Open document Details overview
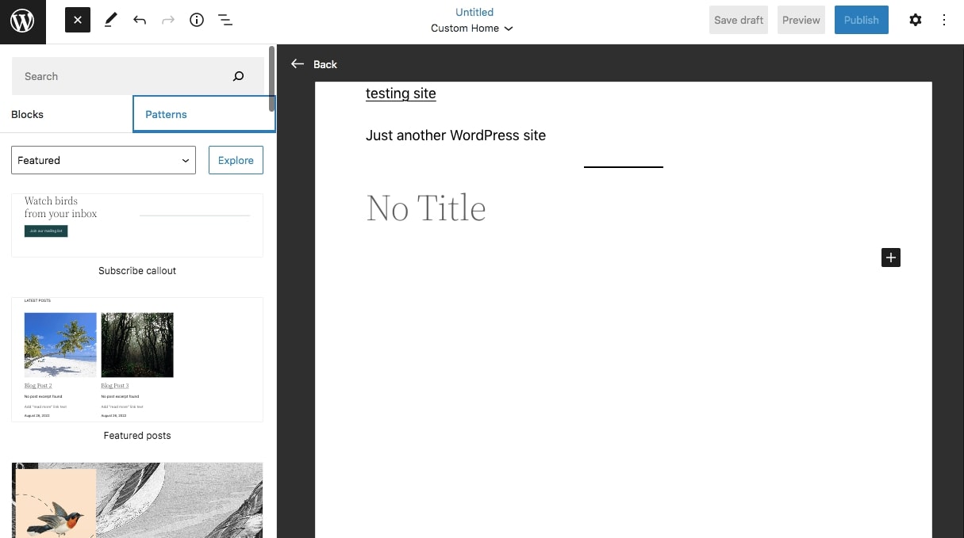The image size is (964, 538). click(x=197, y=19)
